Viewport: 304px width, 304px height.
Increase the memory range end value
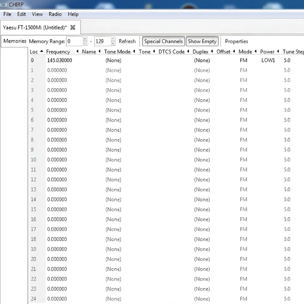click(113, 39)
